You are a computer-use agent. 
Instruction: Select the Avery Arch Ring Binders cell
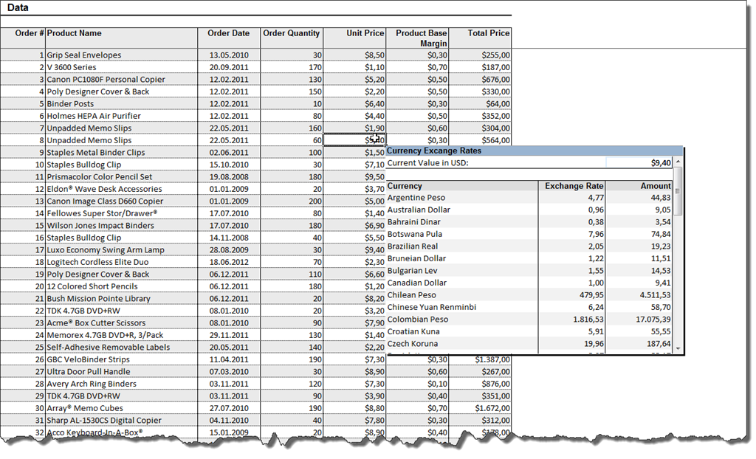[122, 384]
